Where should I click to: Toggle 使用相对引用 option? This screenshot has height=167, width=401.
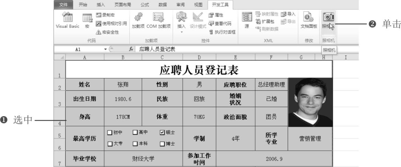click(x=111, y=23)
